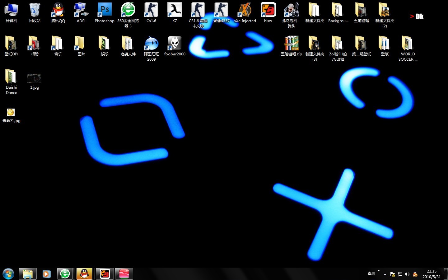Switch to QQ taskbar button
This screenshot has width=448, height=280.
tap(84, 274)
